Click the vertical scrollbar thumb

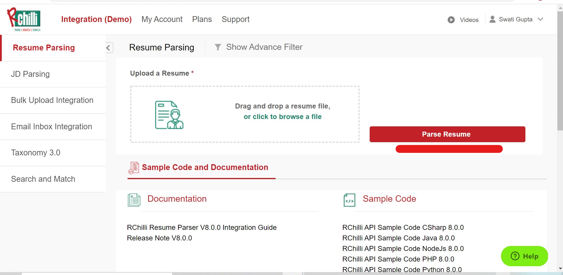[x=560, y=70]
